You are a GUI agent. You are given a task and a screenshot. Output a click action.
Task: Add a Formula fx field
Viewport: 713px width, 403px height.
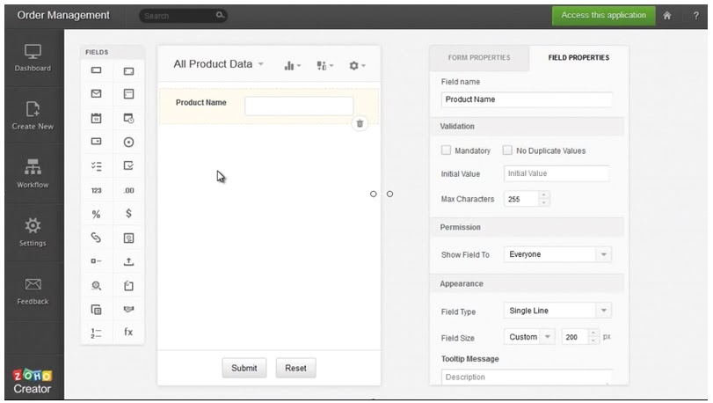[x=128, y=332]
